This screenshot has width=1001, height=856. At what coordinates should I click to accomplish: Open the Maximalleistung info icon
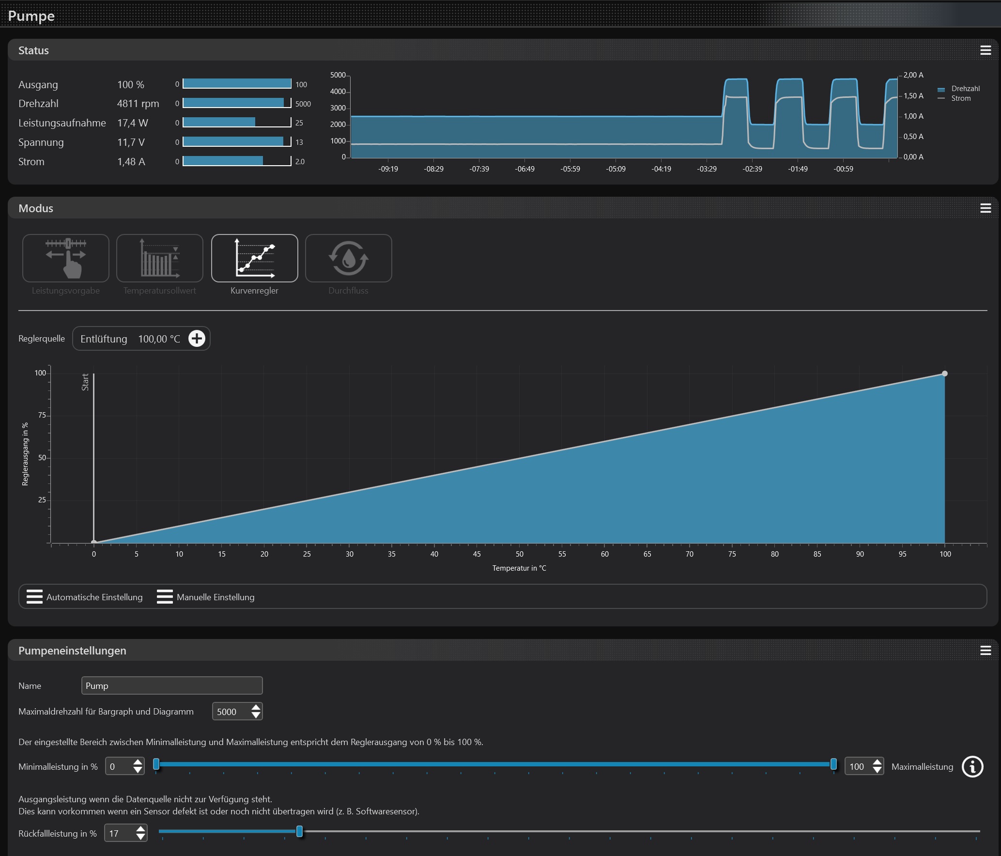click(972, 766)
